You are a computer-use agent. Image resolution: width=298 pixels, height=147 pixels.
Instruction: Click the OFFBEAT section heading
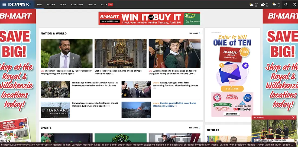click(x=213, y=130)
